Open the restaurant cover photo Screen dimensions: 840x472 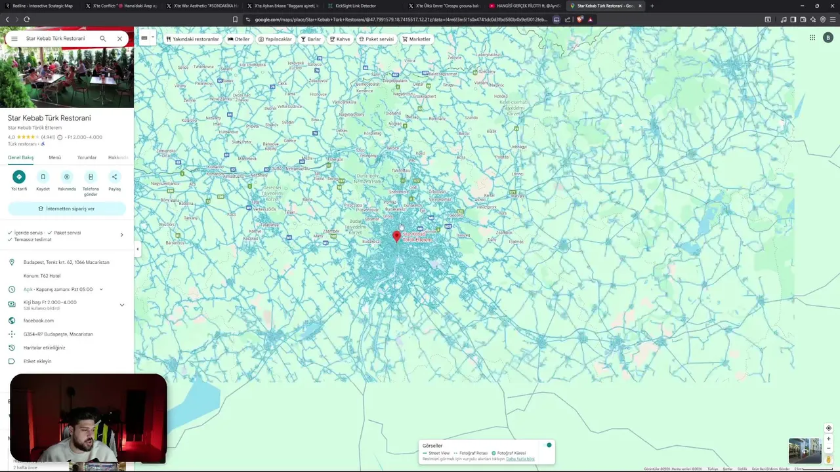pyautogui.click(x=67, y=77)
